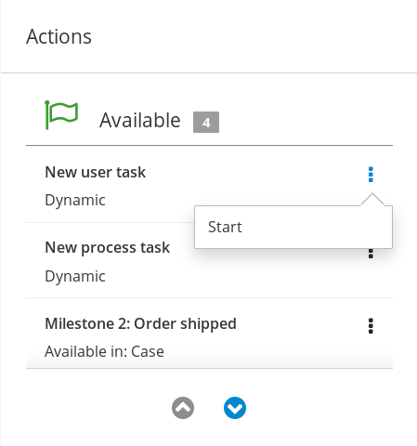This screenshot has height=446, width=417.
Task: Click the divider line beneath Available heading
Action: [x=209, y=145]
